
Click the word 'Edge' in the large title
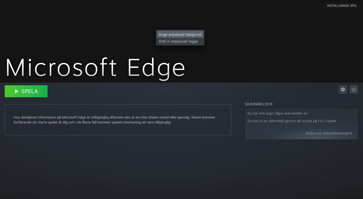tap(156, 67)
